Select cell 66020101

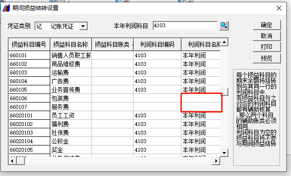tap(29, 115)
